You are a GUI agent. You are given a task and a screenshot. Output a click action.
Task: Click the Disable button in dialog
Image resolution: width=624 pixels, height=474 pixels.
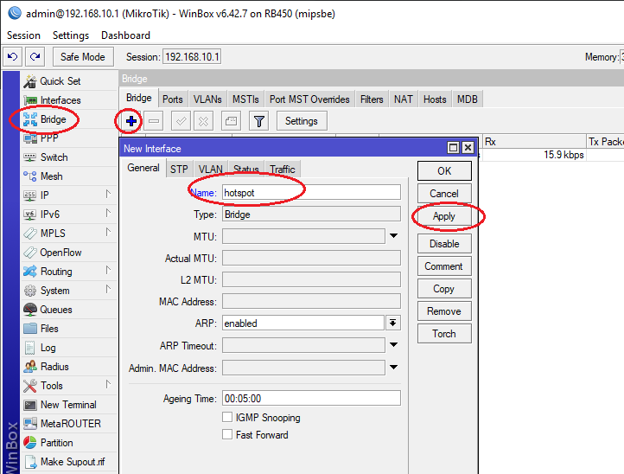(x=444, y=244)
